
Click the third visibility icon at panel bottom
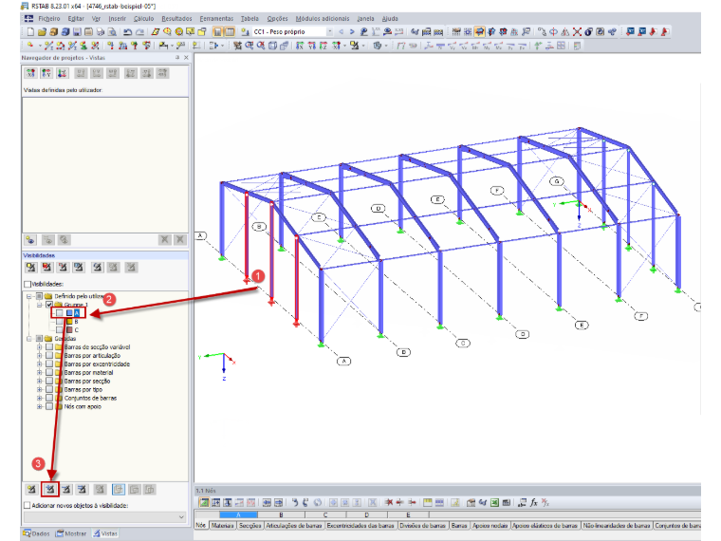66,489
